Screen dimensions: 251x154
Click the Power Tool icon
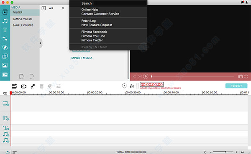coord(50,86)
